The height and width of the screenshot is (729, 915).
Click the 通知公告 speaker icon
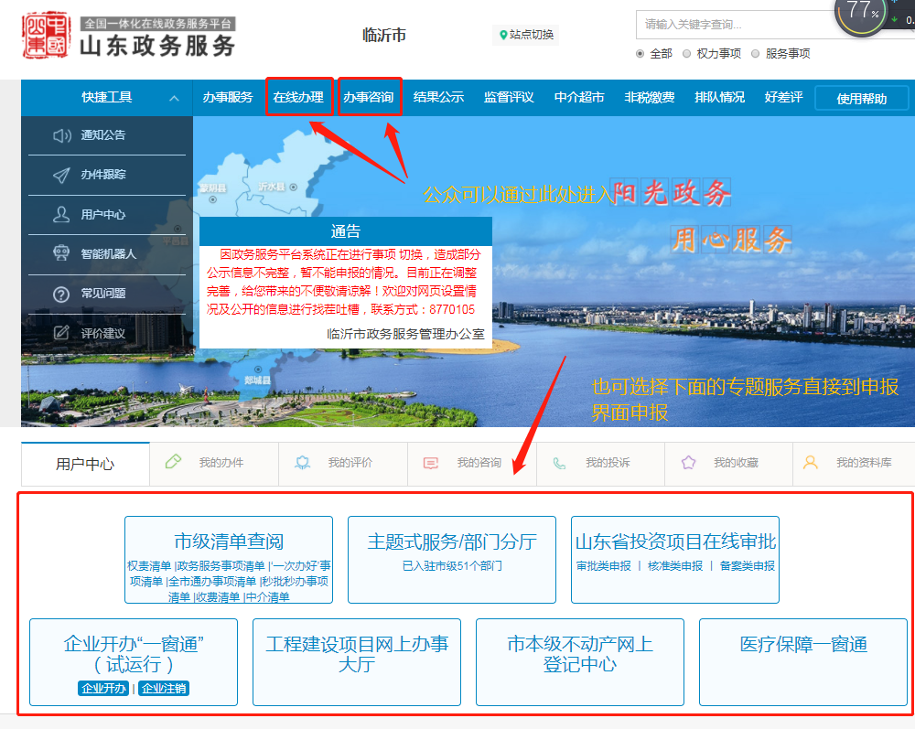61,135
